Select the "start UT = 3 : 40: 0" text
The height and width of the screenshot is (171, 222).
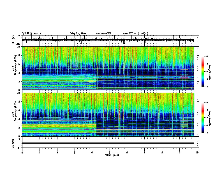coord(135,34)
